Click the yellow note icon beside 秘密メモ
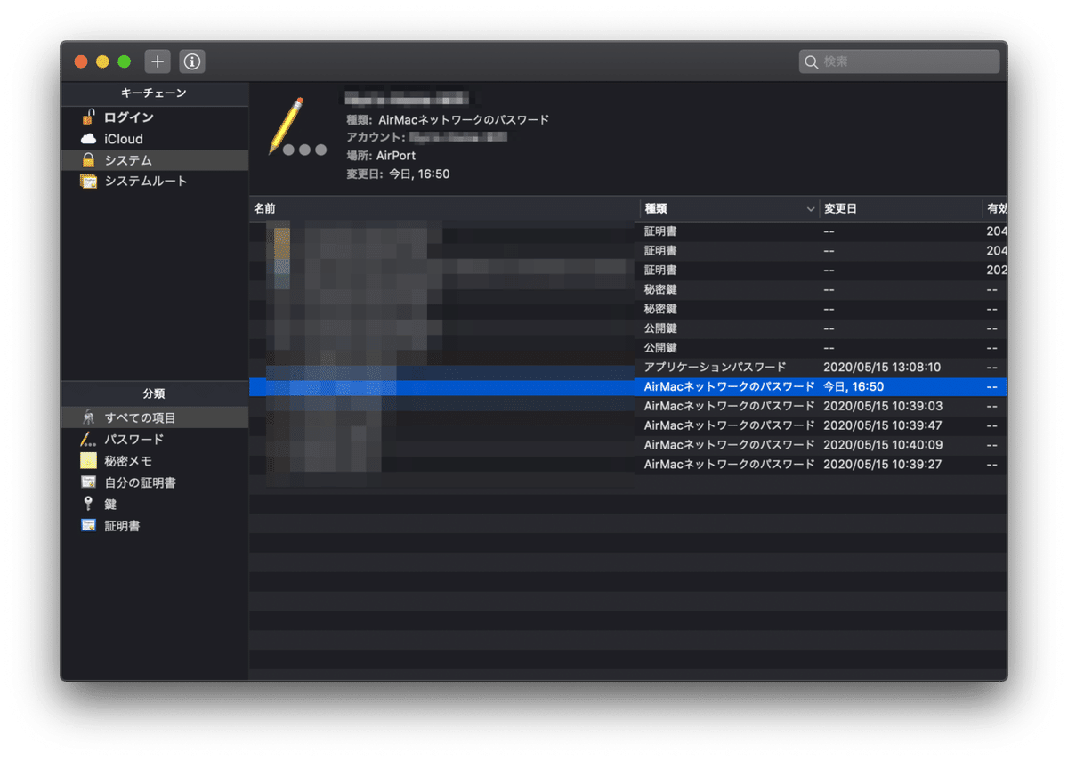Image resolution: width=1068 pixels, height=761 pixels. click(88, 461)
